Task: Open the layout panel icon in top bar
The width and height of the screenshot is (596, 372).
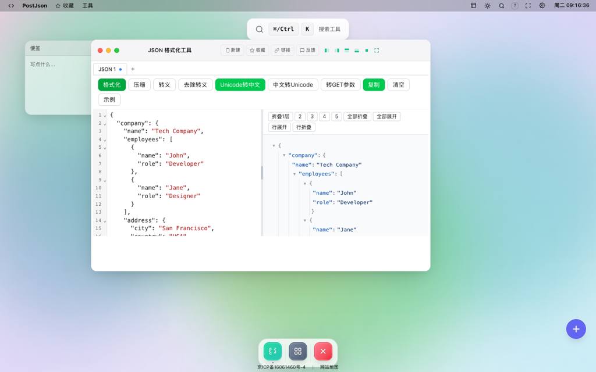Action: 473,6
